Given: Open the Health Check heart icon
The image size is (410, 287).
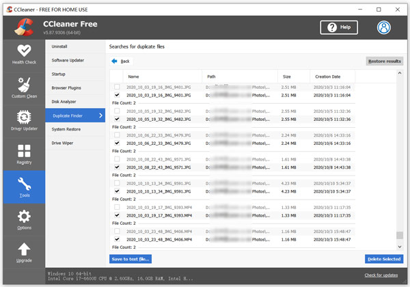Looking at the screenshot, I should pos(24,51).
